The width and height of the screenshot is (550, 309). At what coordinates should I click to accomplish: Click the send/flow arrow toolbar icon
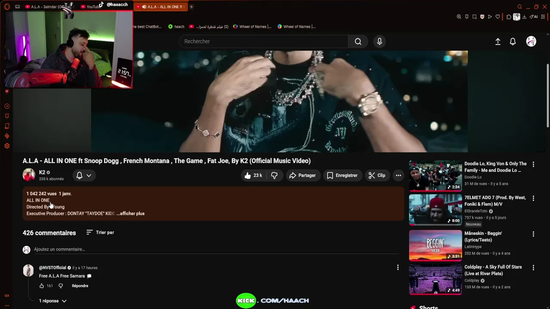(490, 17)
